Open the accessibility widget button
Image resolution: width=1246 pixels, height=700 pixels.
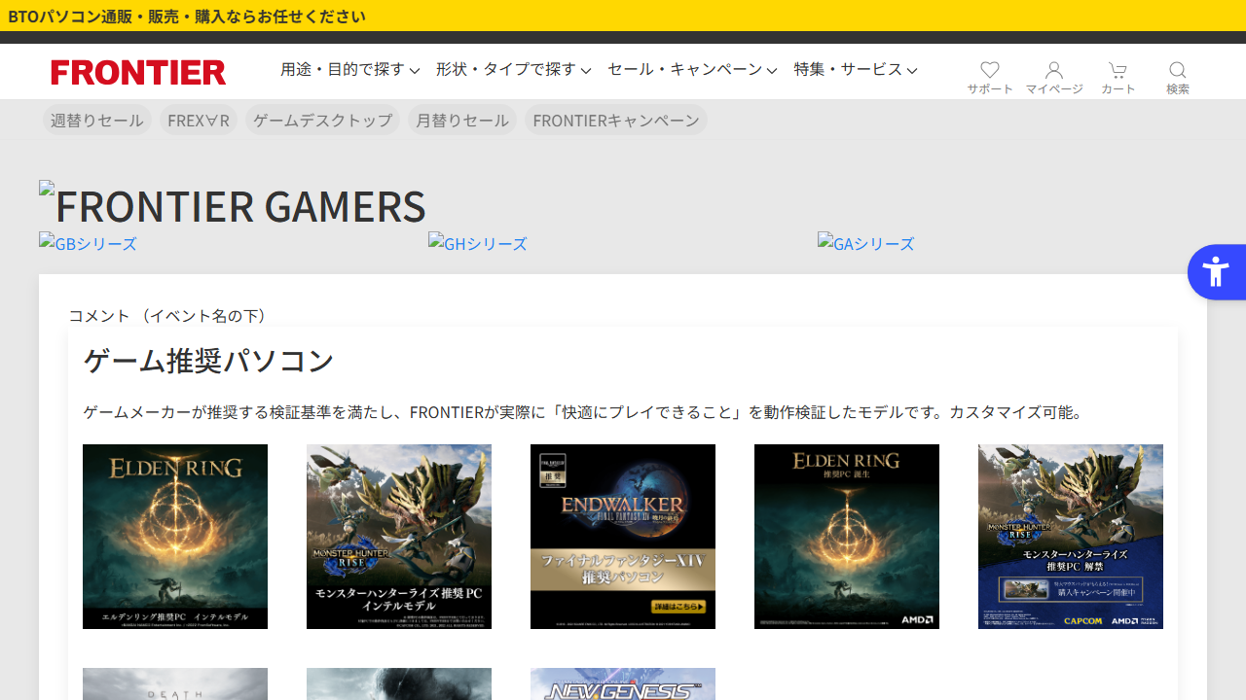tap(1217, 271)
